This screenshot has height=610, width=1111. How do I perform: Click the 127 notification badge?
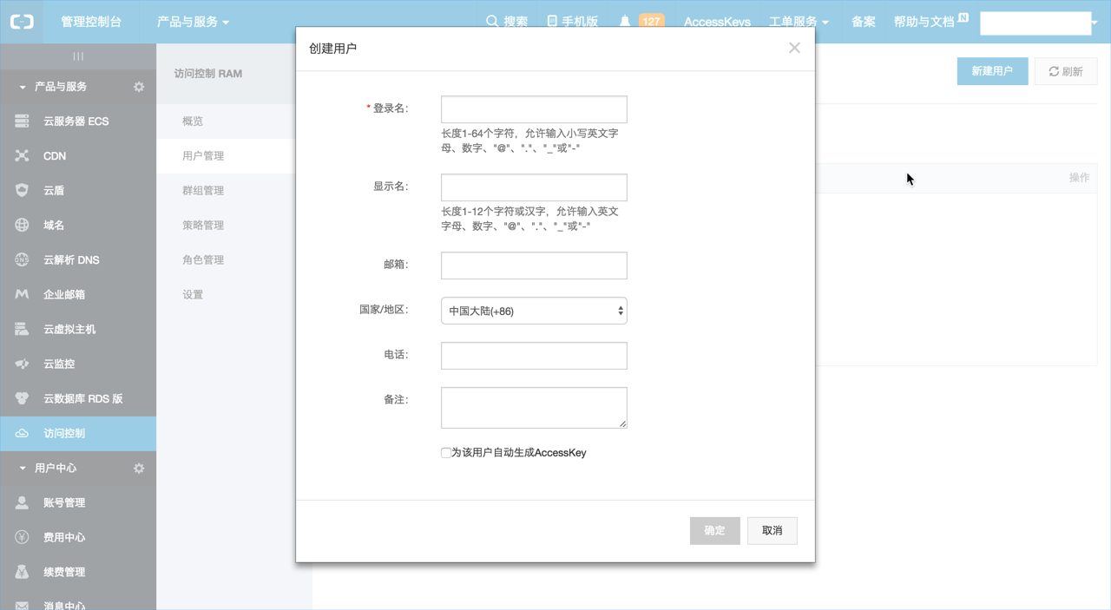pos(651,22)
